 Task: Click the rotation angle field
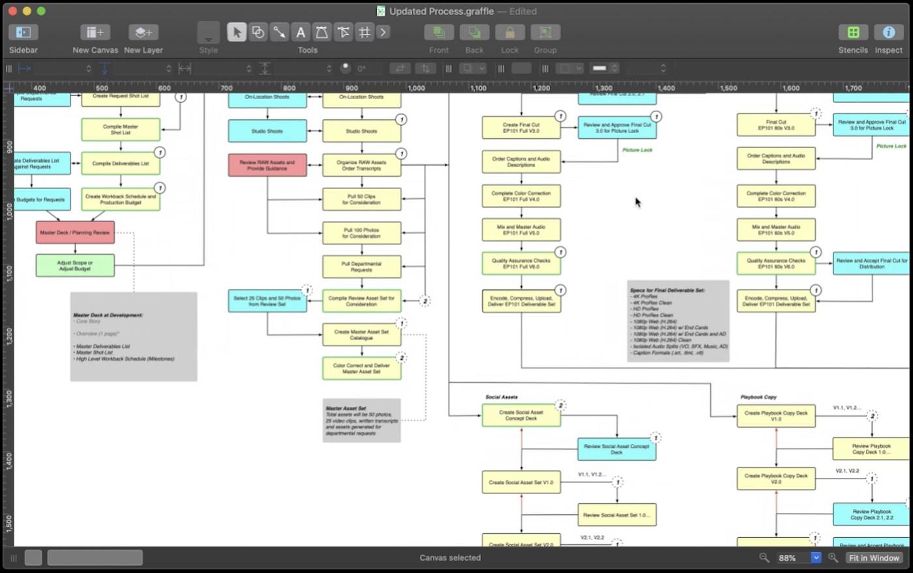pos(368,68)
